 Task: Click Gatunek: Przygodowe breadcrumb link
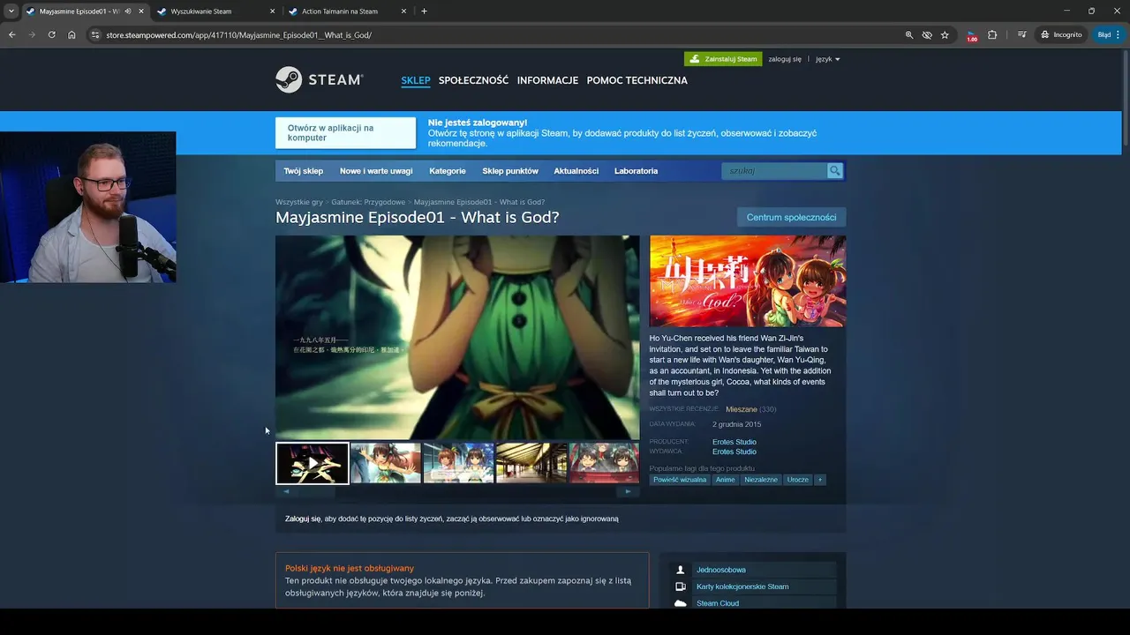pos(368,202)
